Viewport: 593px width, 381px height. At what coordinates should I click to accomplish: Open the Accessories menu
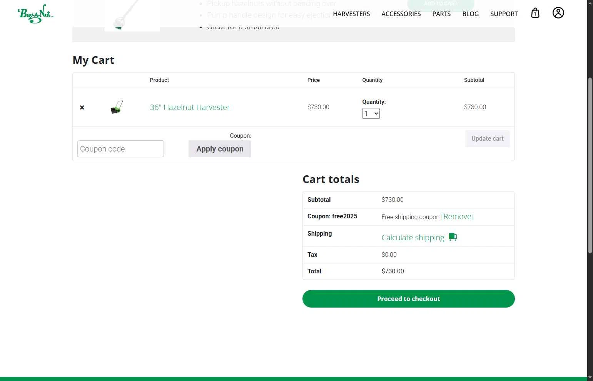point(401,14)
